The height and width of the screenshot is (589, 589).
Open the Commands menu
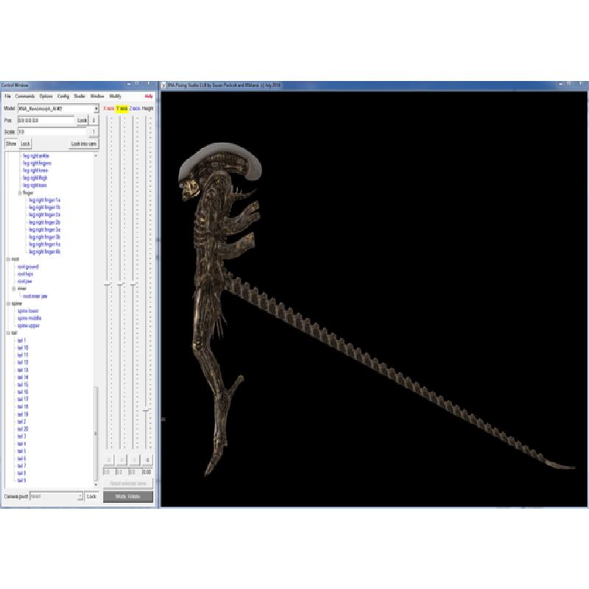point(25,96)
